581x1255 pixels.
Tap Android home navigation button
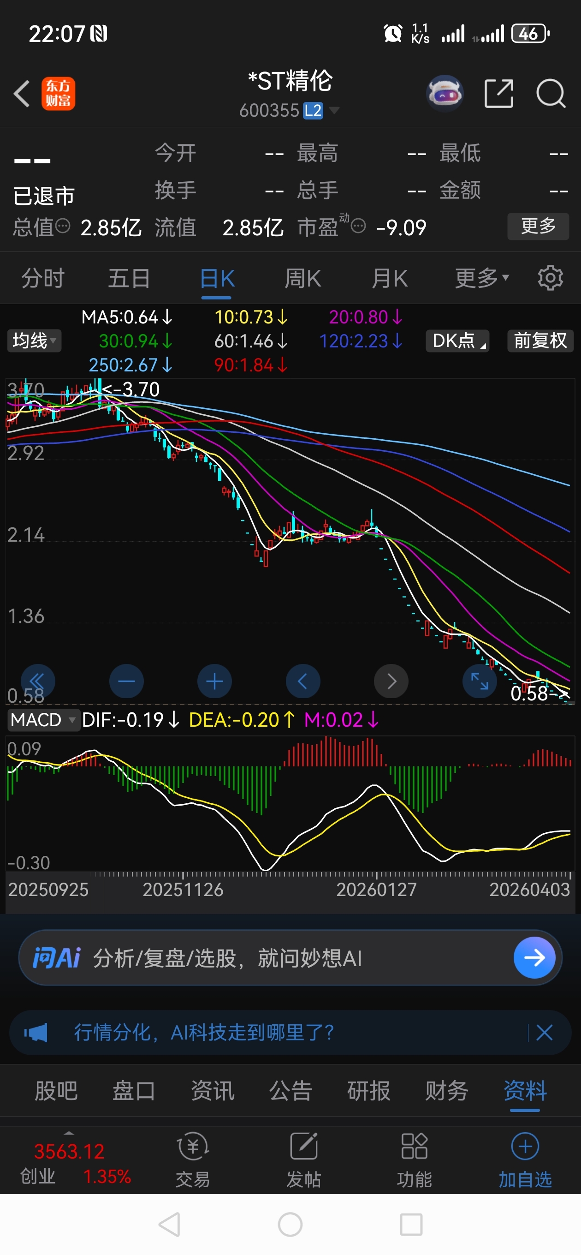(x=290, y=1224)
